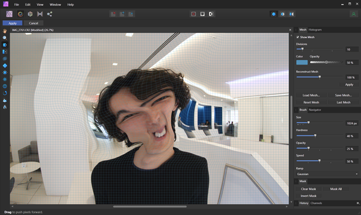
Task: Select the Liquify Turbulence tool
Action: click(x=5, y=79)
